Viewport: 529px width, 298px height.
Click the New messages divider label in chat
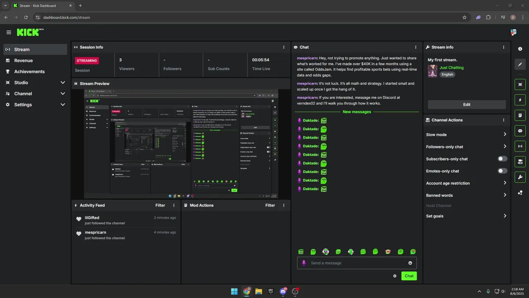pyautogui.click(x=357, y=112)
